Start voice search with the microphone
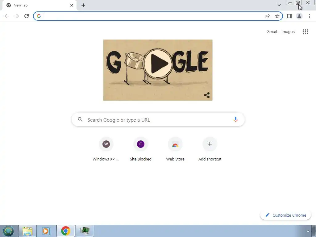The height and width of the screenshot is (237, 316). [235, 119]
